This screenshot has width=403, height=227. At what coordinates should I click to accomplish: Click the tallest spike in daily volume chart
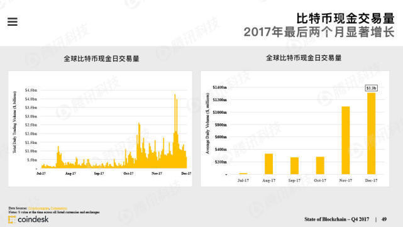tap(175, 96)
